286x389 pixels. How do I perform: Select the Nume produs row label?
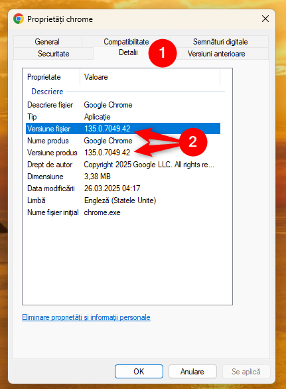coord(48,141)
